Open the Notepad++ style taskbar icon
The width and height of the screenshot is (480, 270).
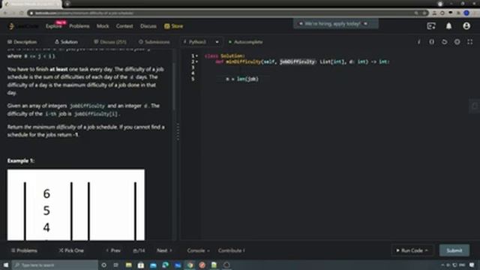(x=214, y=265)
